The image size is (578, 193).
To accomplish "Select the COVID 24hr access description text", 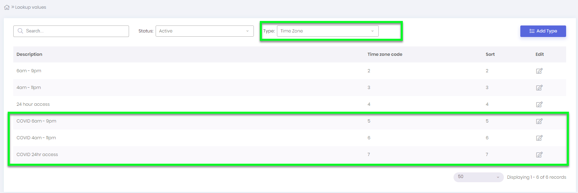I will pos(37,155).
